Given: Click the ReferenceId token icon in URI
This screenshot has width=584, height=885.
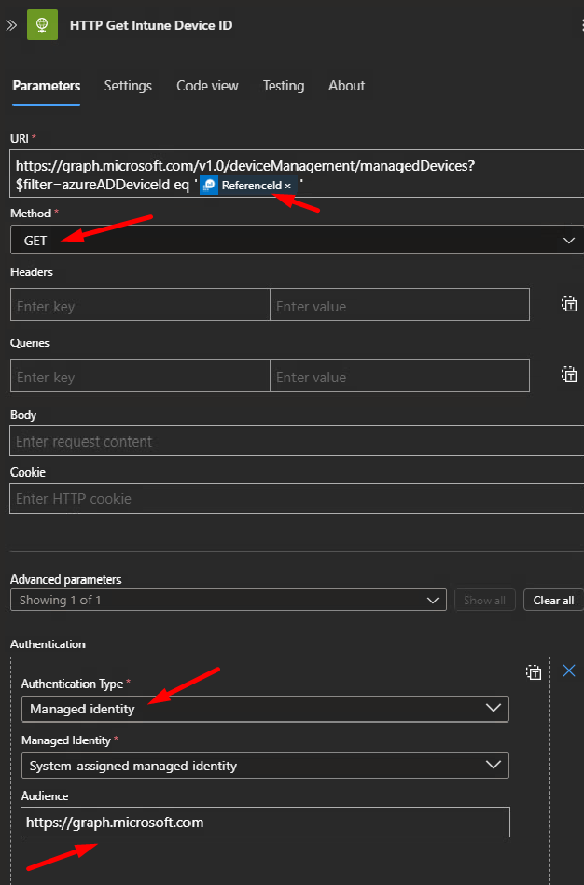Looking at the screenshot, I should point(210,186).
